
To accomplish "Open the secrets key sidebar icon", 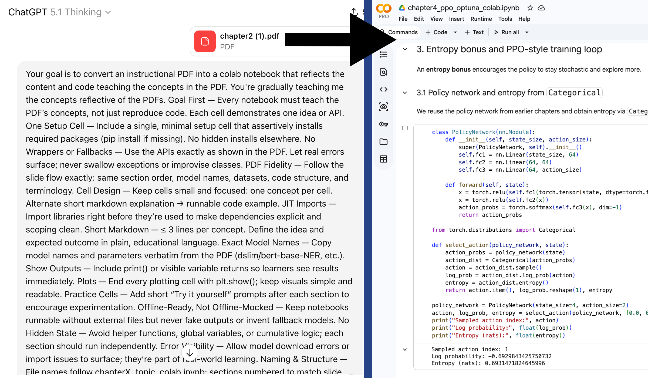I will [x=383, y=124].
